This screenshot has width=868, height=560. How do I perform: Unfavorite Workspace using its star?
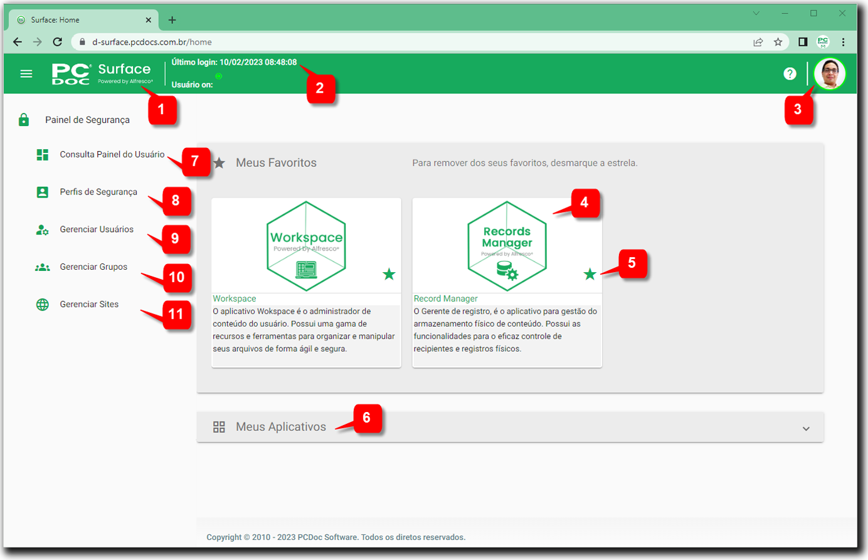coord(389,274)
